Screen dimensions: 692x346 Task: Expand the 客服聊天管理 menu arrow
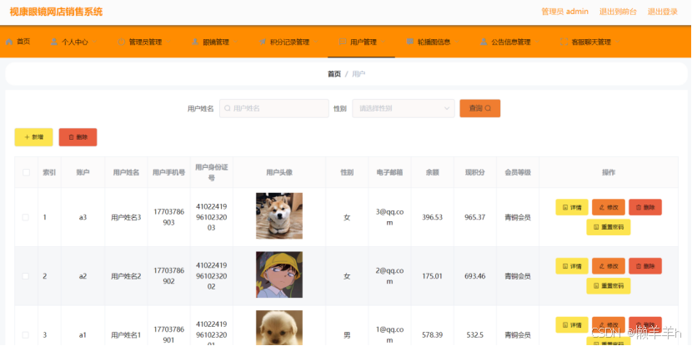click(616, 42)
